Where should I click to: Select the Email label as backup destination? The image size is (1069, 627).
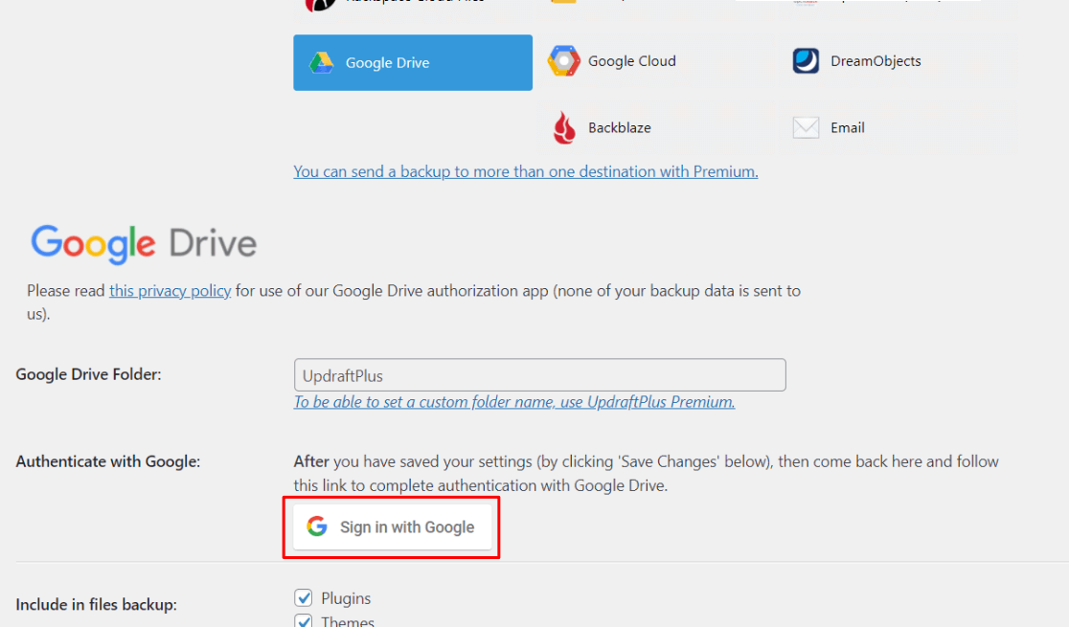click(x=847, y=128)
